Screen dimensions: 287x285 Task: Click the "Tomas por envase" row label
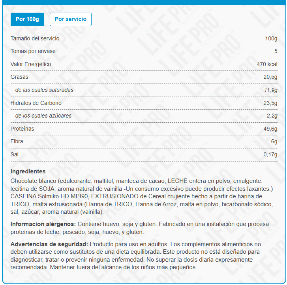[33, 51]
